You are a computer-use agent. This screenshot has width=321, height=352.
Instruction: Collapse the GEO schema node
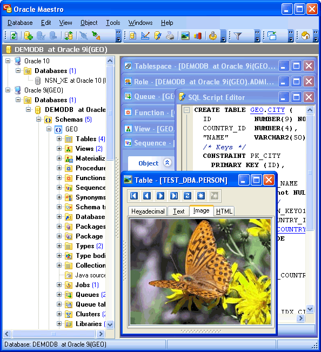(49, 129)
